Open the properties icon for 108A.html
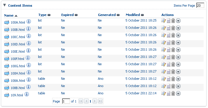This screenshot has height=108, width=208. point(168,79)
